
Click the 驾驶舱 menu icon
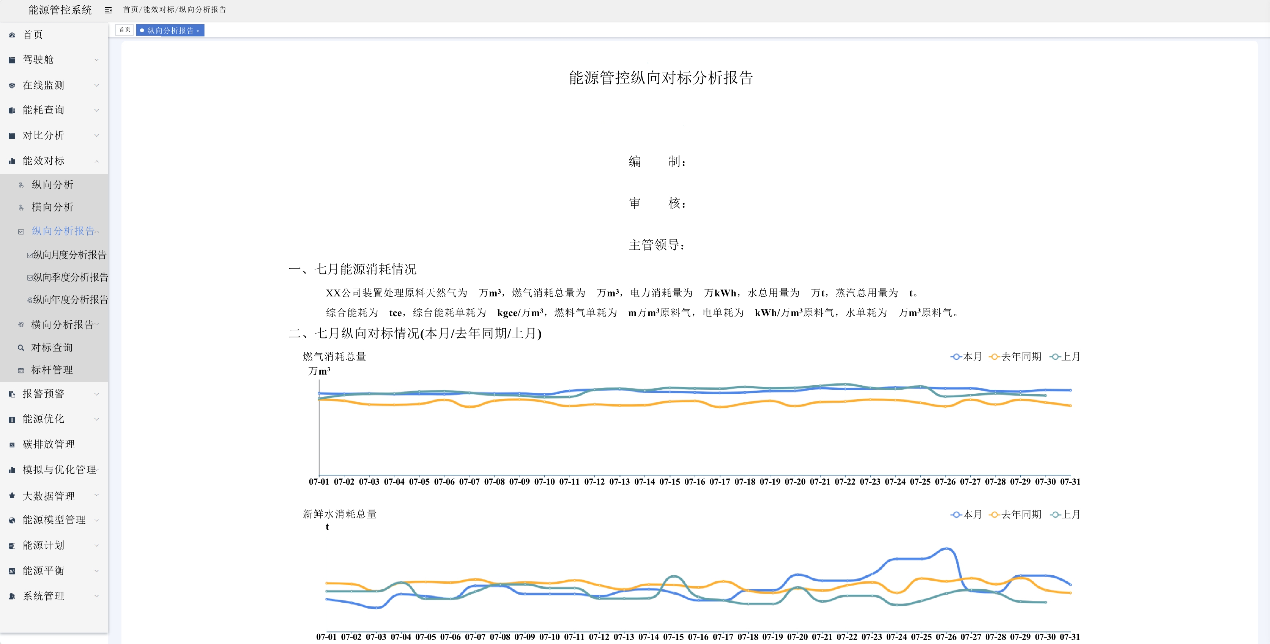pyautogui.click(x=12, y=60)
